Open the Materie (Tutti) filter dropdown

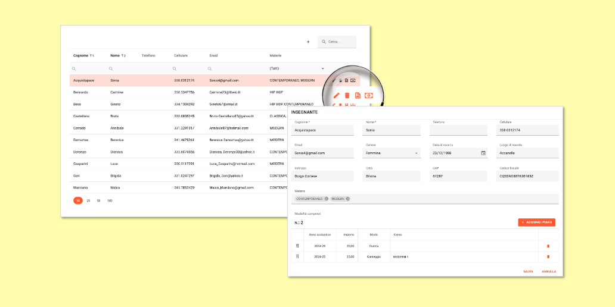(x=323, y=68)
